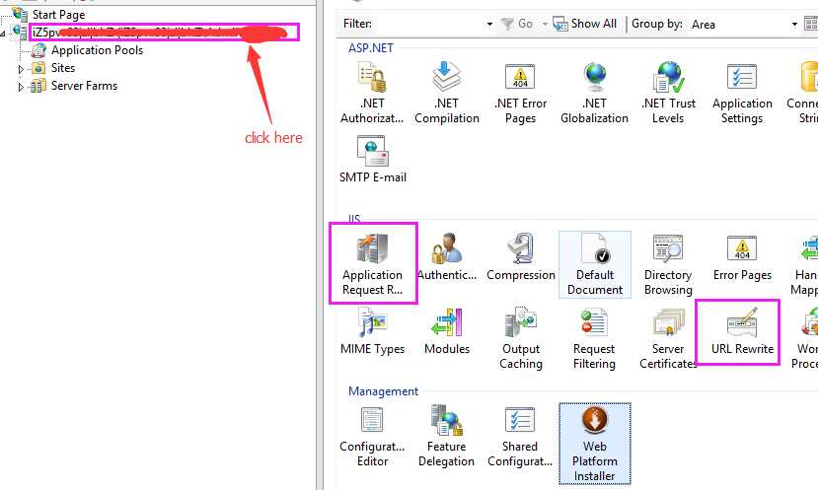Open .NET Authorization Rules feature

[372, 93]
